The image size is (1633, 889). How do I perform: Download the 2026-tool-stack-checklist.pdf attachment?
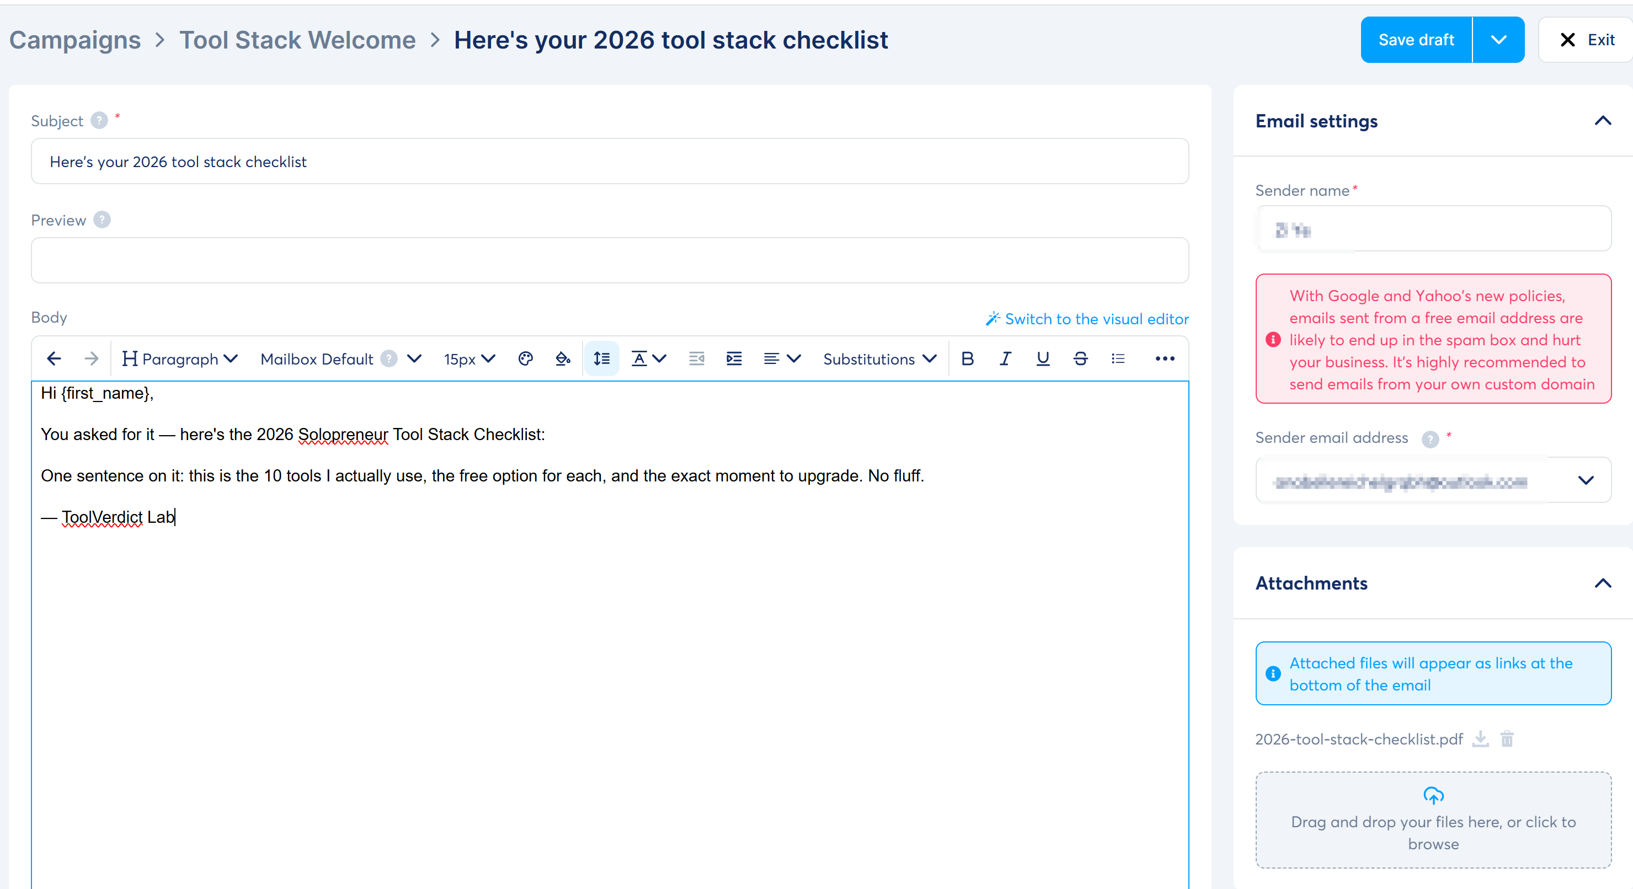click(x=1480, y=739)
